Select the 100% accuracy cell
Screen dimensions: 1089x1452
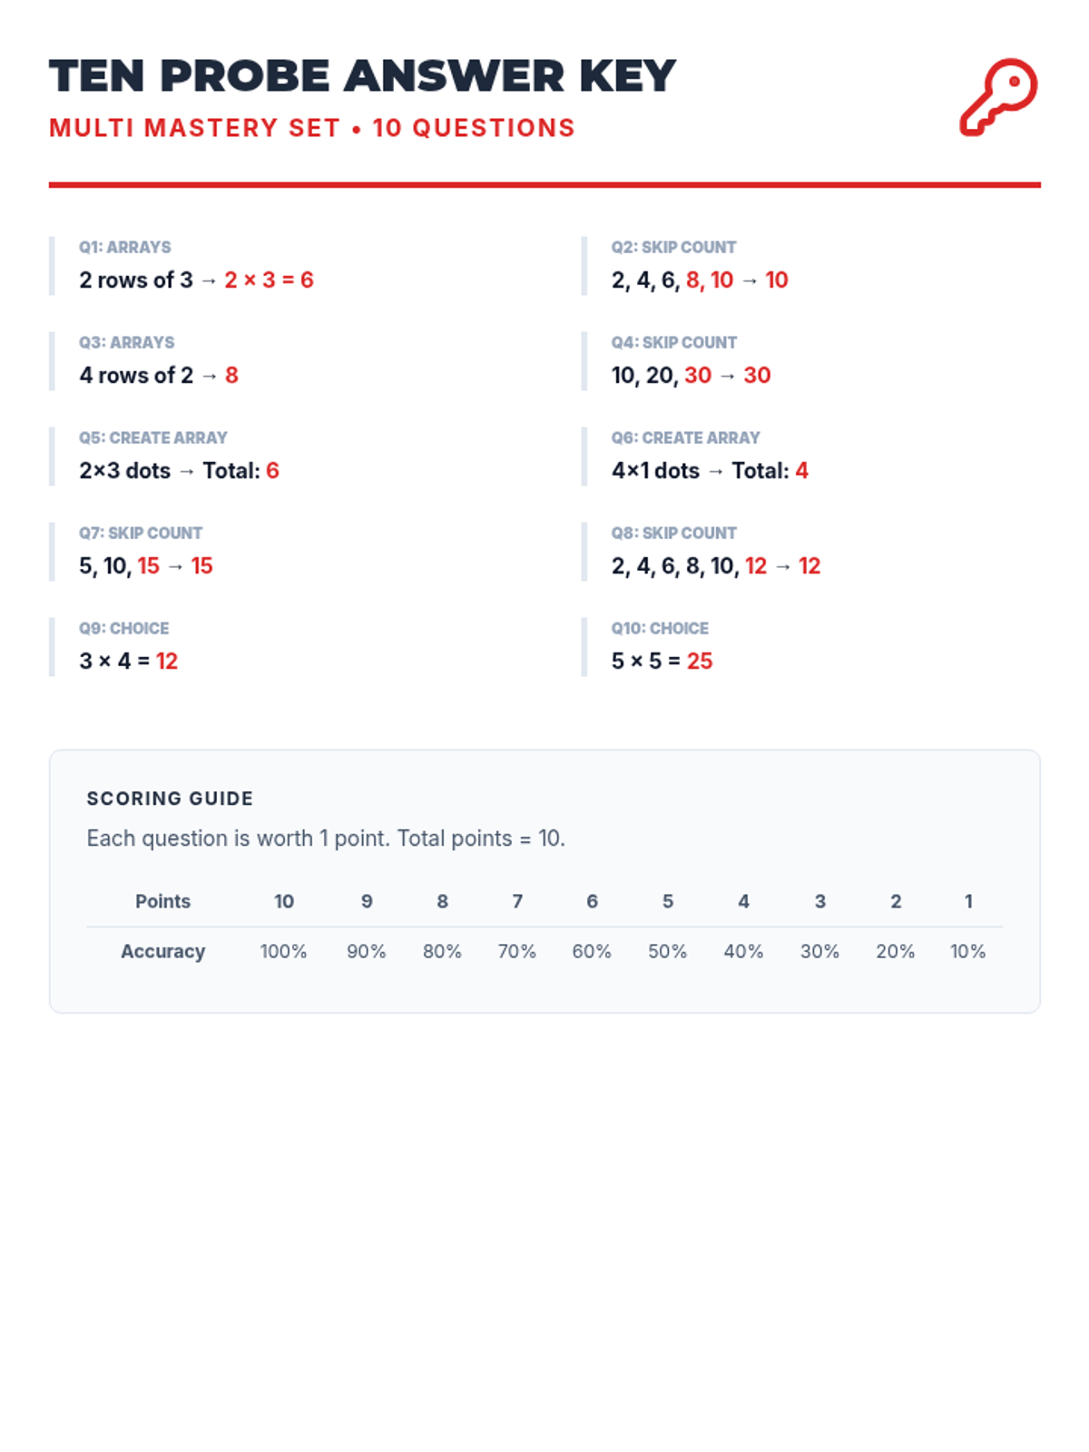tap(283, 951)
